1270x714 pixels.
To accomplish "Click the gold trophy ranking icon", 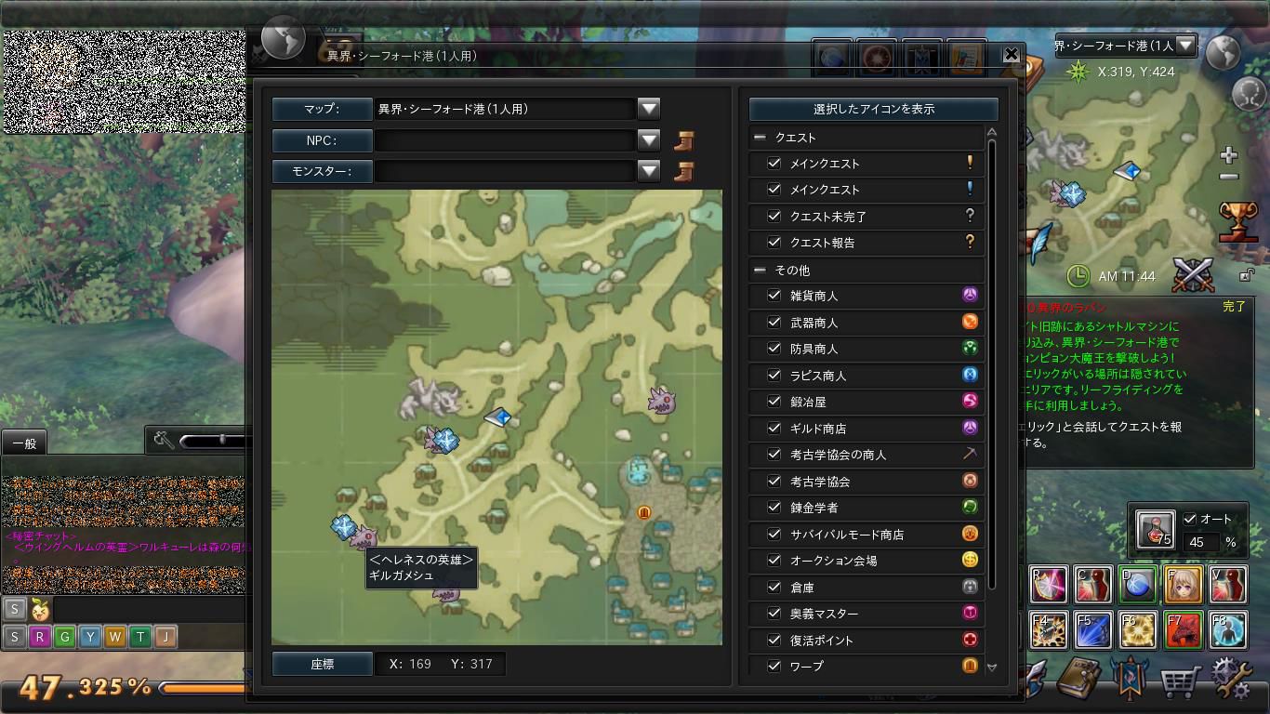I will [1237, 221].
